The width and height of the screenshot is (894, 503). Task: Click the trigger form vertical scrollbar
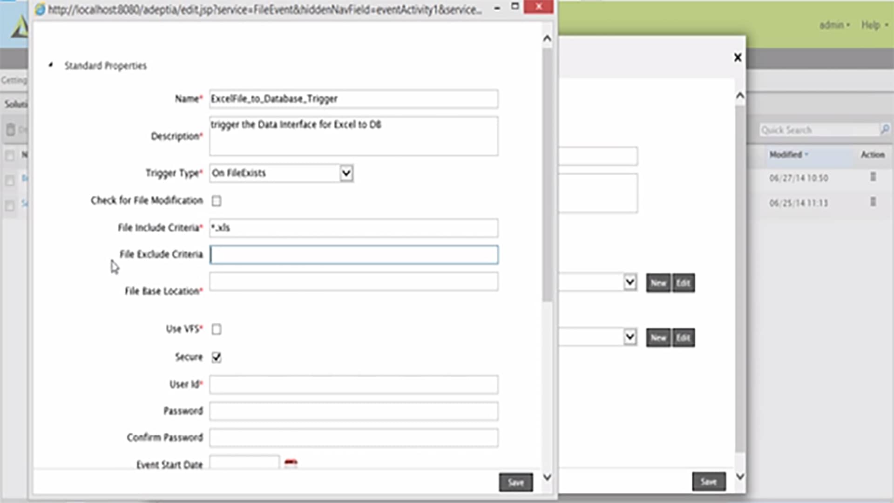click(x=547, y=177)
